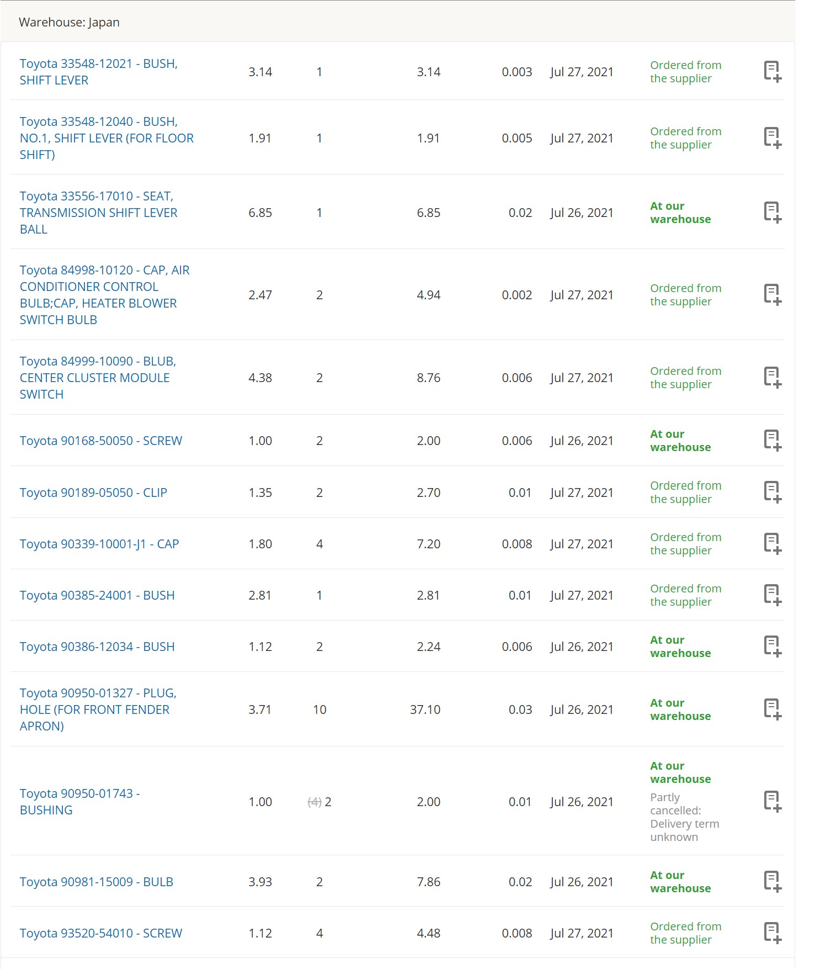
Task: Click add-note icon for 90950-01327 PLUG, HOLE row
Action: point(773,709)
